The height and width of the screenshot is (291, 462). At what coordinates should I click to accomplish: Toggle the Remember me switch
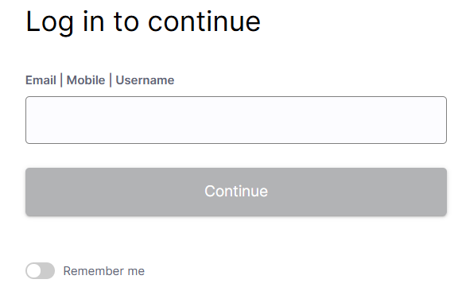tap(40, 270)
